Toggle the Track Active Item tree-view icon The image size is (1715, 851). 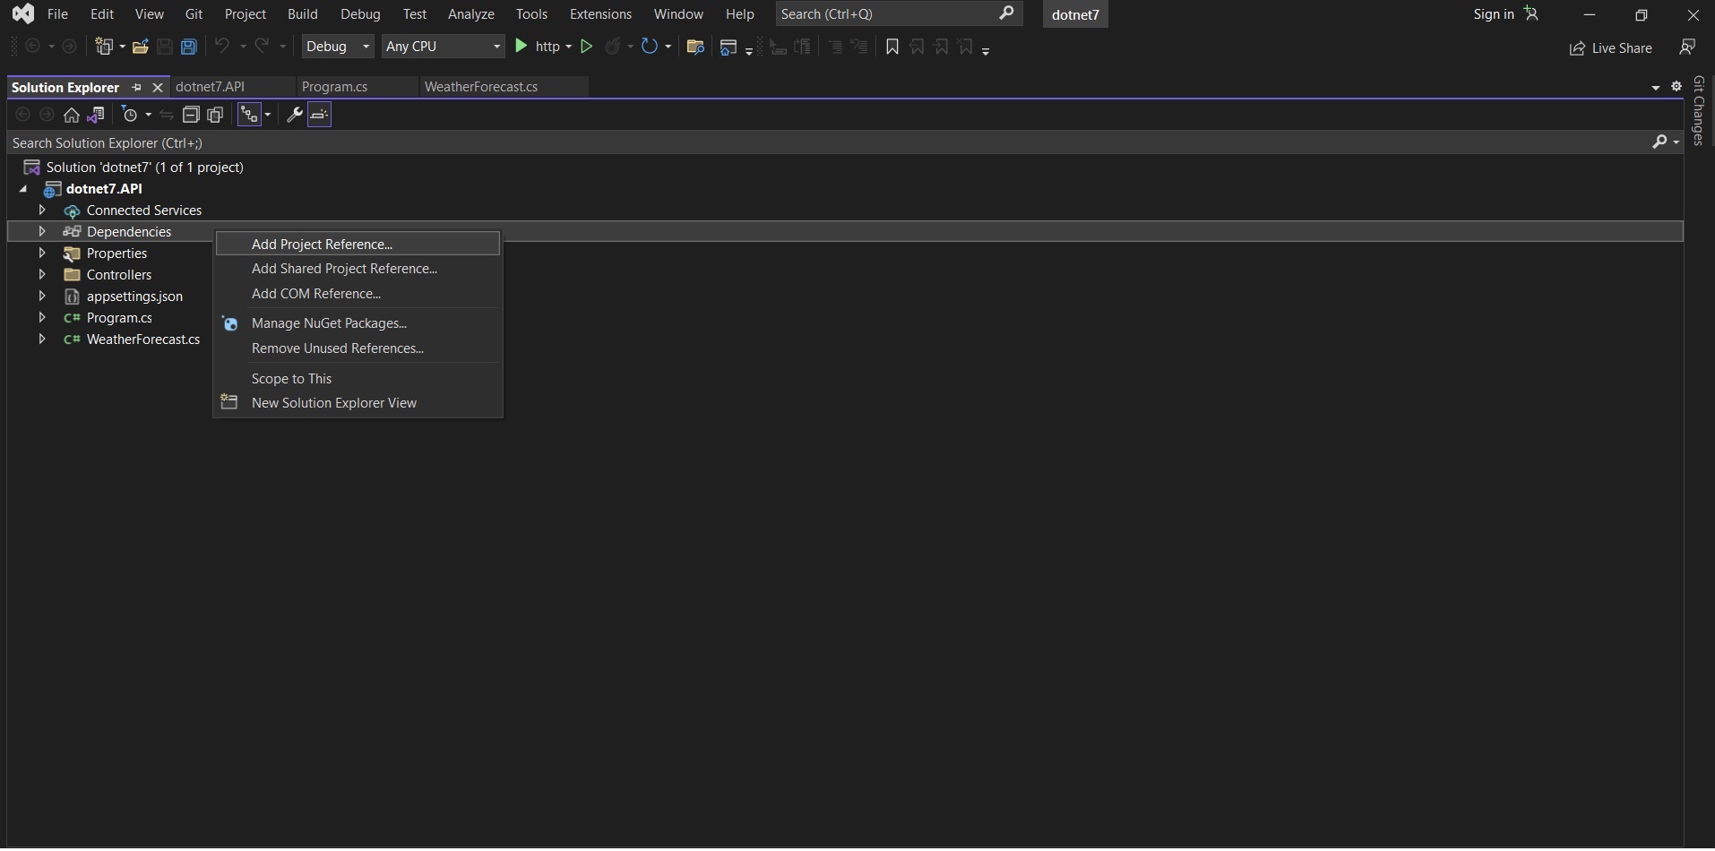250,115
